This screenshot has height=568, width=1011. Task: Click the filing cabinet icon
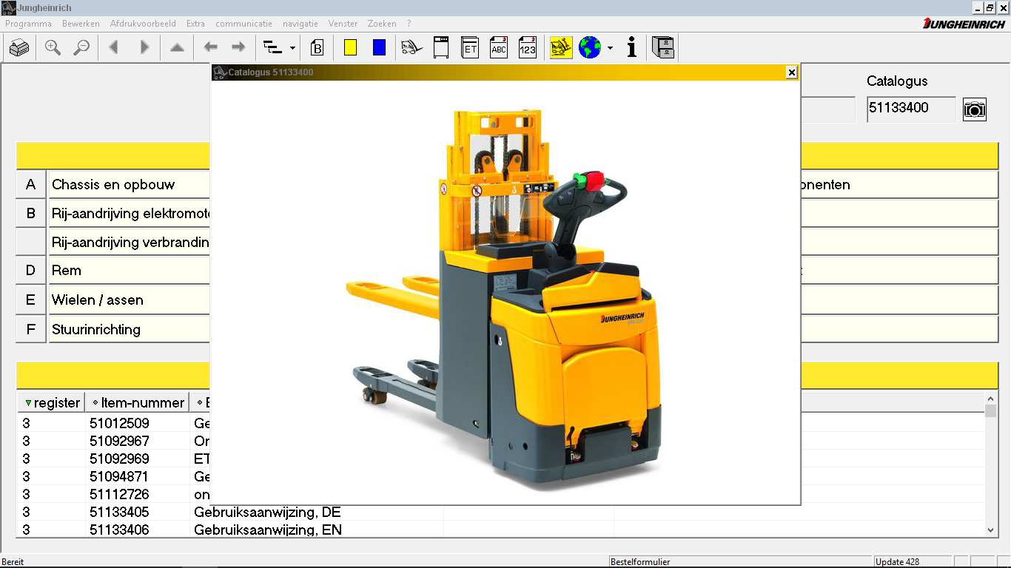point(663,48)
